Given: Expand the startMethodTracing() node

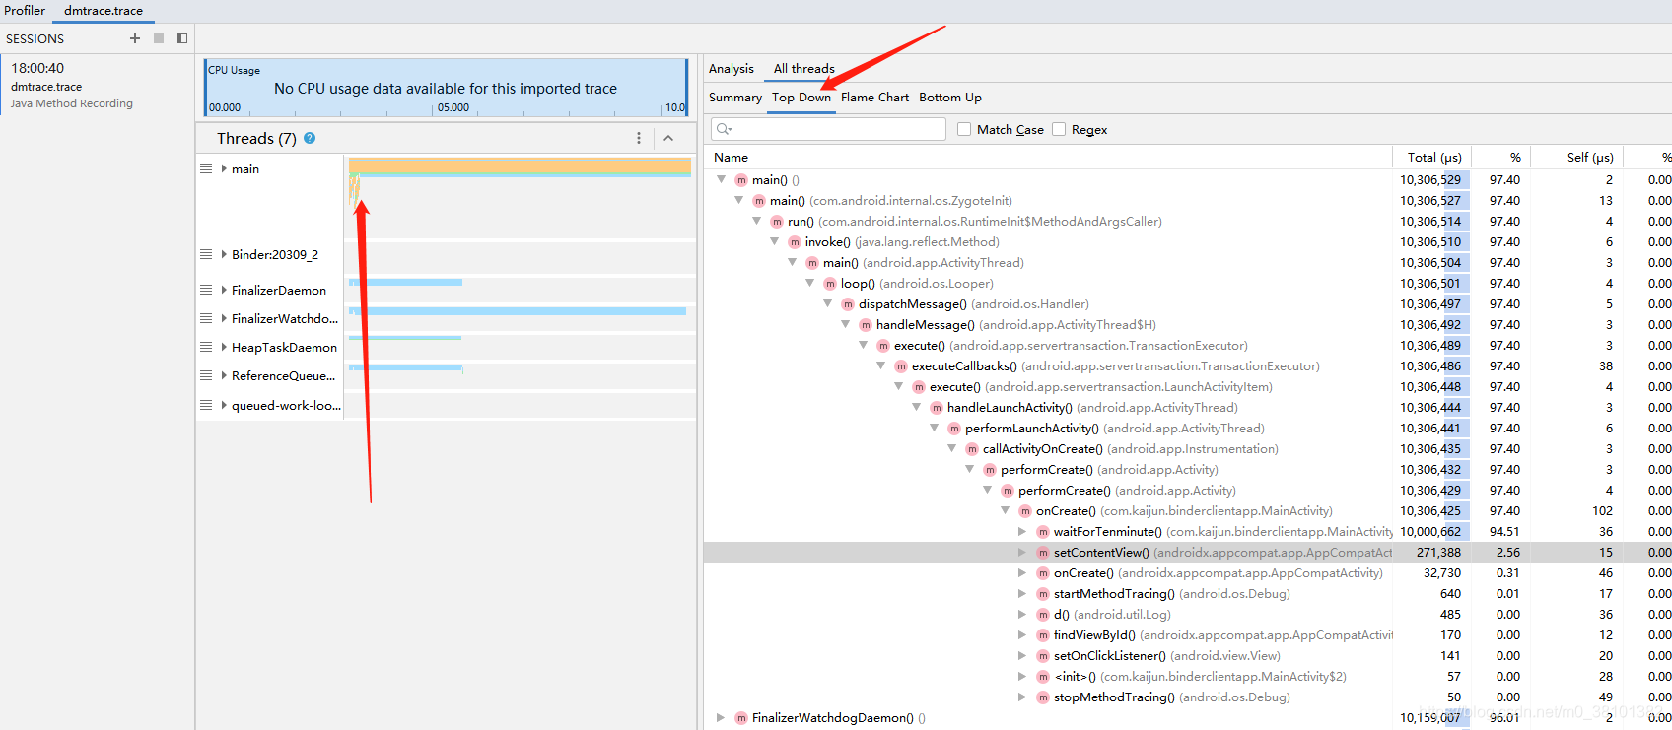Looking at the screenshot, I should tap(1022, 593).
